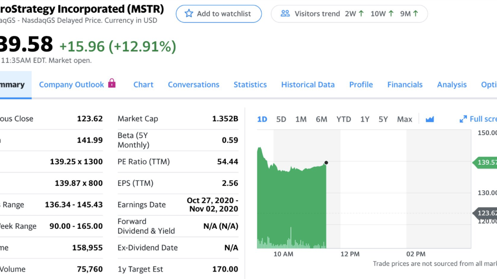Click the open value 141.99

tap(90, 140)
